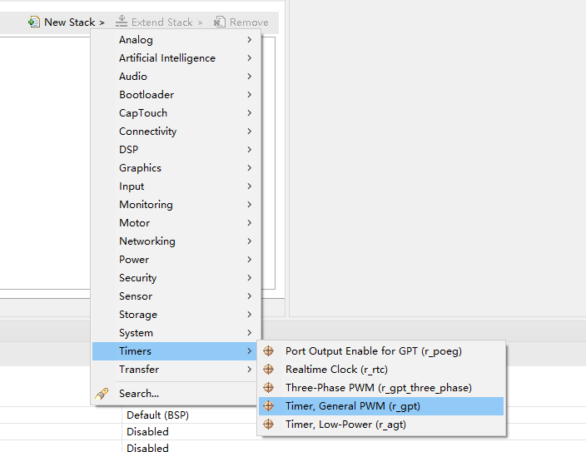Choose the Transfer menu item

click(139, 370)
